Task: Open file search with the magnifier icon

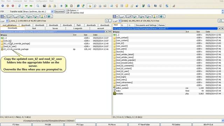Action: (x=38, y=6)
